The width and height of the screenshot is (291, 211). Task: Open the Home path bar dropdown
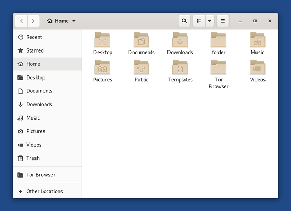[x=61, y=21]
